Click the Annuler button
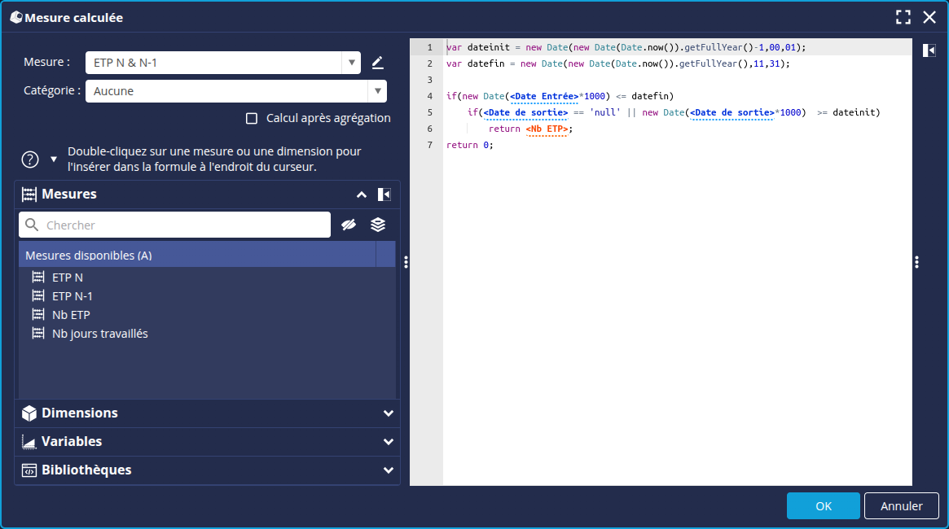Image resolution: width=949 pixels, height=529 pixels. click(901, 506)
